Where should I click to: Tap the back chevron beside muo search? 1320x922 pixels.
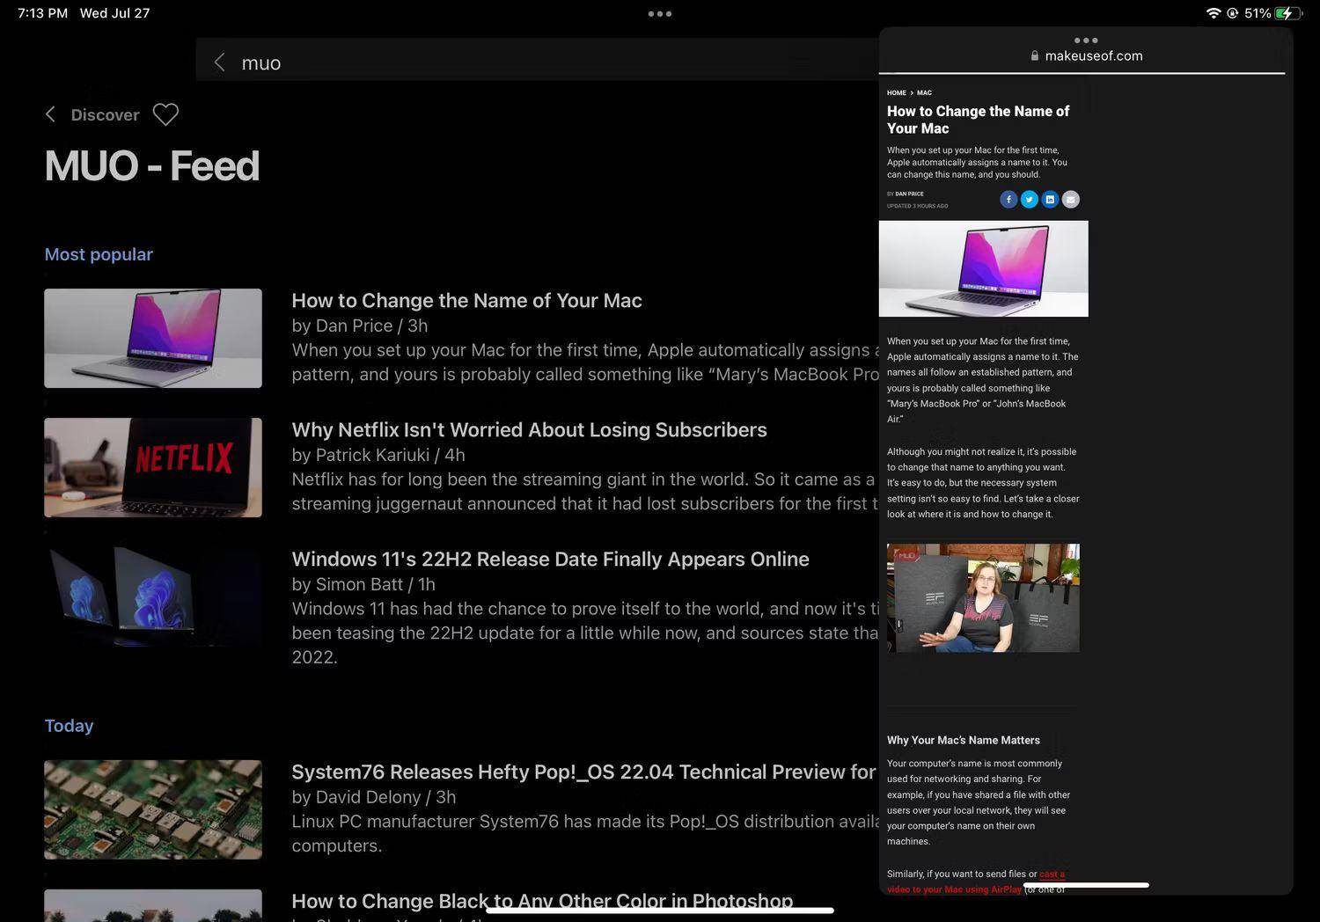click(220, 62)
